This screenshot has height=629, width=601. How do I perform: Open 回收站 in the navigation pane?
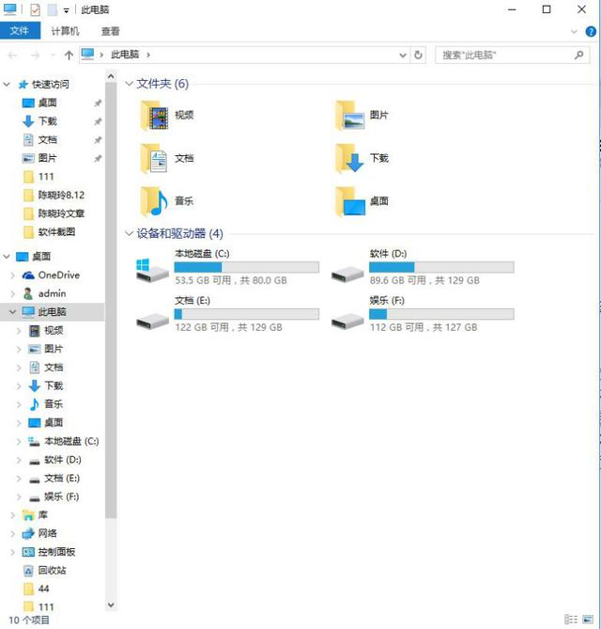[x=52, y=571]
